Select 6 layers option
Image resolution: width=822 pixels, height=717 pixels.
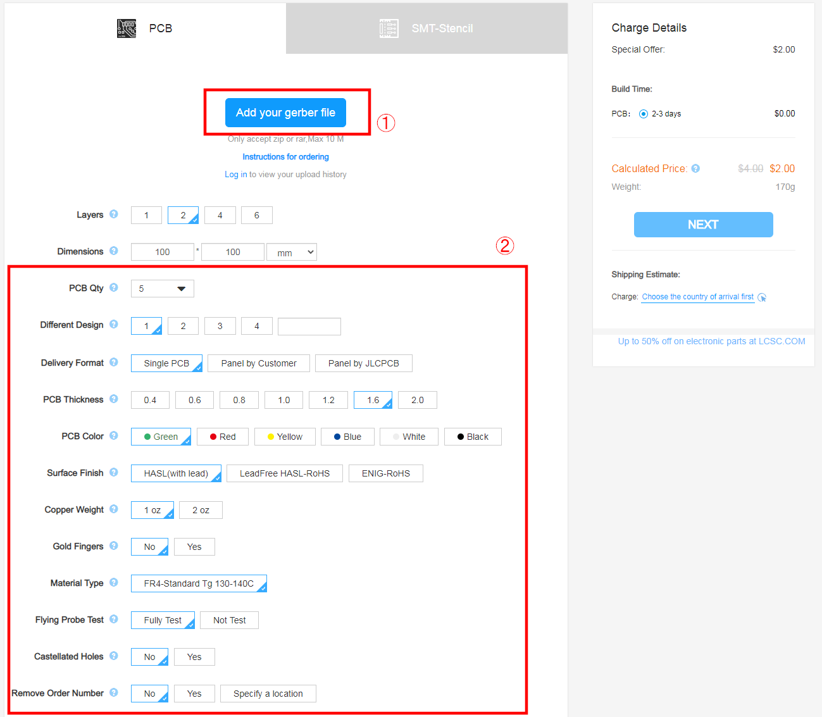click(x=257, y=215)
